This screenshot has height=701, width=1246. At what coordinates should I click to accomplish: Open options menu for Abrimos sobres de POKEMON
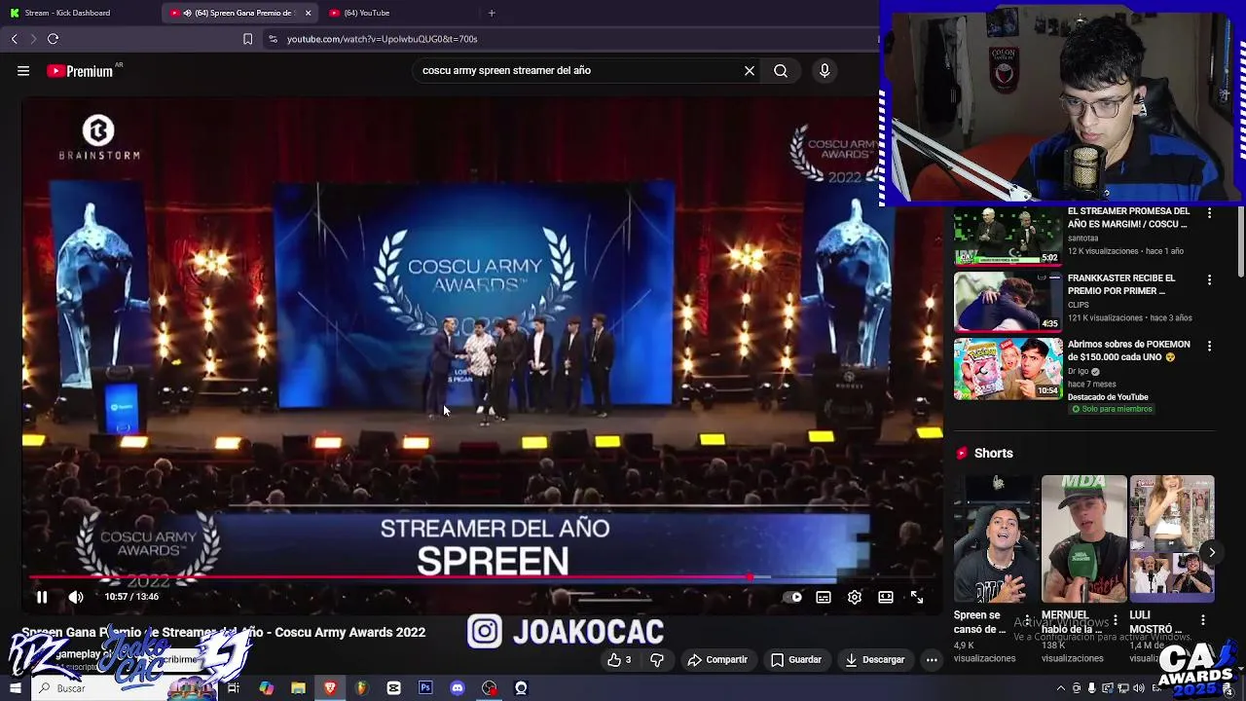point(1209,346)
